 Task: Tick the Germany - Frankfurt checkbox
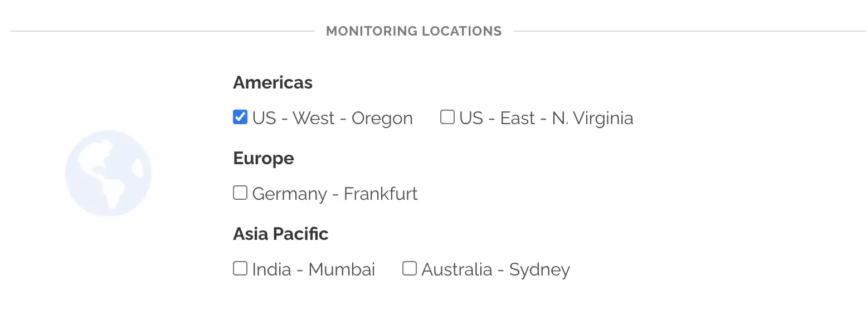(240, 193)
